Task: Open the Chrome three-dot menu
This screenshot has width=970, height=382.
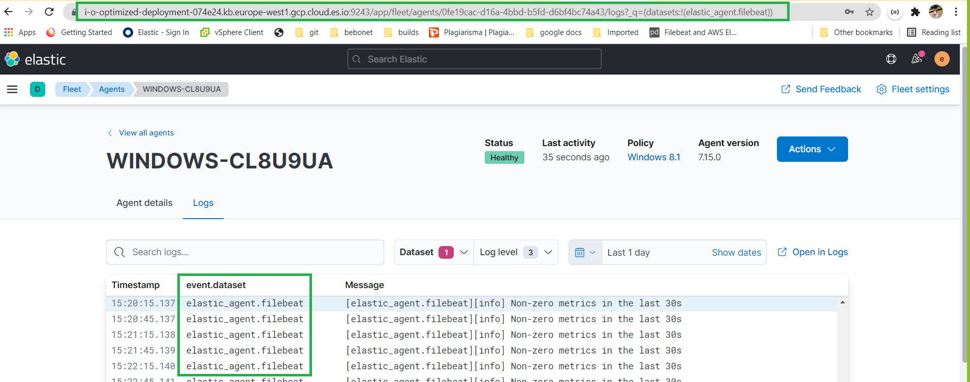Action: point(956,12)
